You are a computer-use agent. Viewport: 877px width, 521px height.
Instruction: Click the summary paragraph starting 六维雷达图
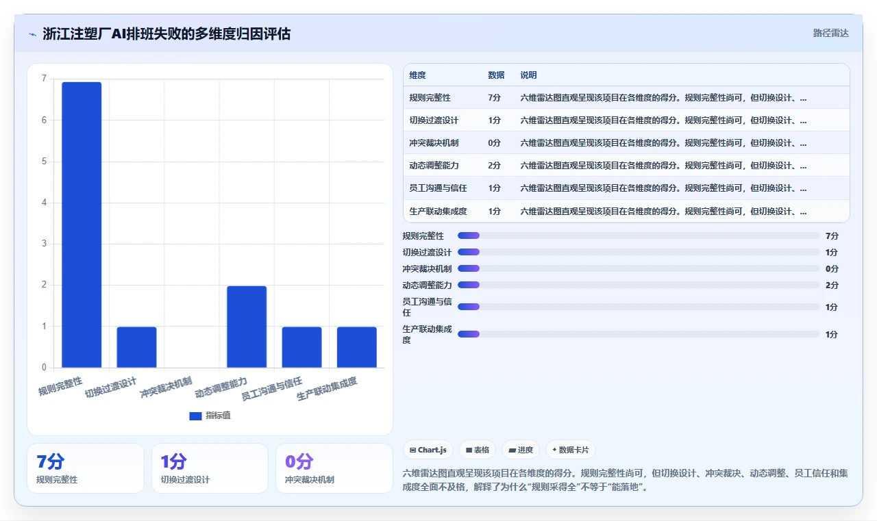point(626,480)
